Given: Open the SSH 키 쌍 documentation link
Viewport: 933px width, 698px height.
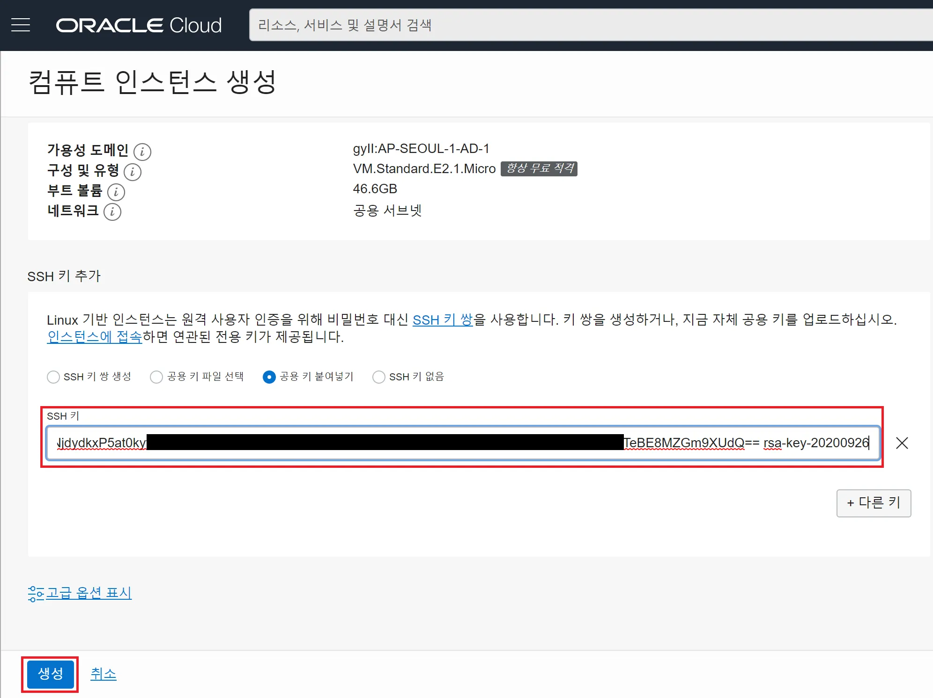Looking at the screenshot, I should click(442, 320).
